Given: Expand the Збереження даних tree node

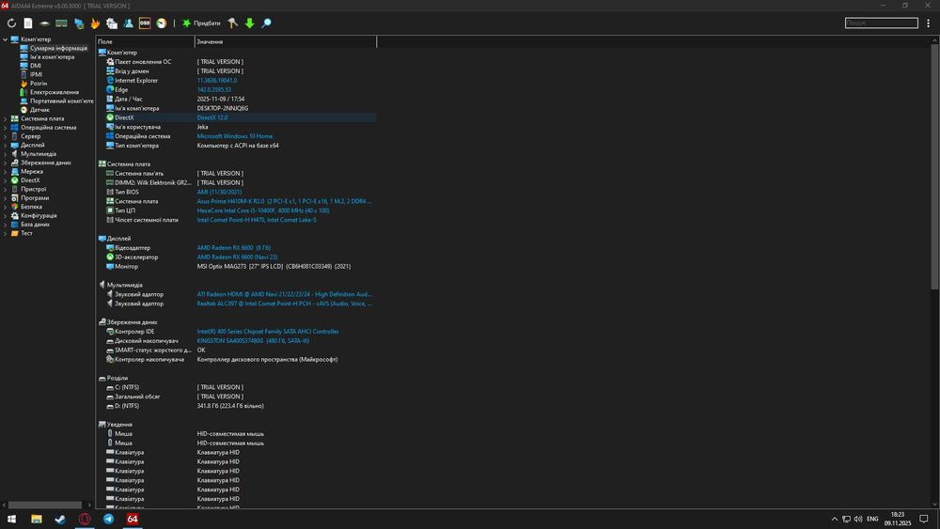Looking at the screenshot, I should point(6,163).
